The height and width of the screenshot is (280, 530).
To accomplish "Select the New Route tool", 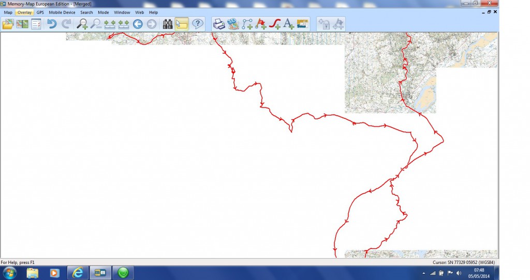I will tap(247, 24).
